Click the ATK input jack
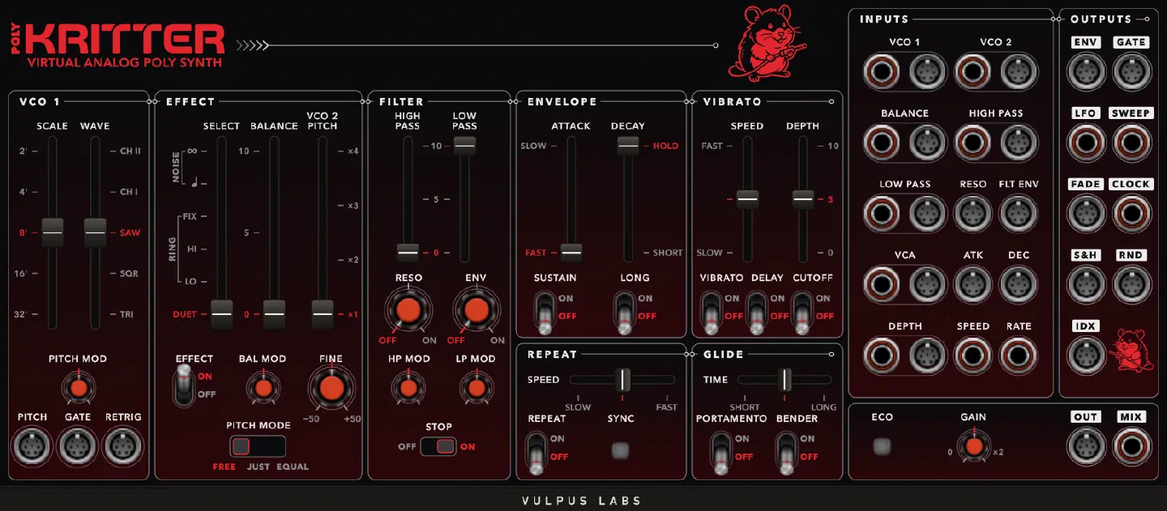The image size is (1167, 511). 973,285
